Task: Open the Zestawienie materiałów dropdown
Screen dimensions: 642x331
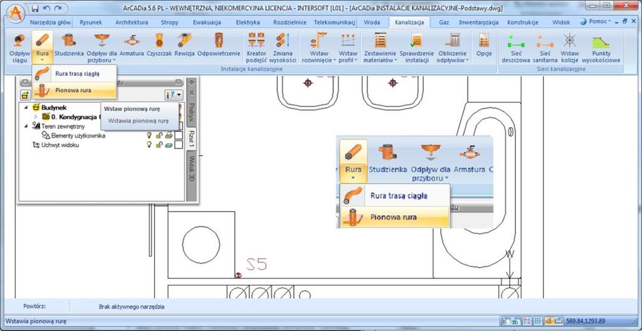Action: [380, 48]
